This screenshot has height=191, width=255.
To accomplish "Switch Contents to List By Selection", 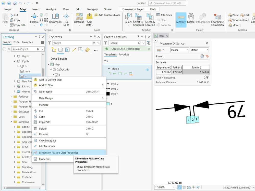I will 67,50.
